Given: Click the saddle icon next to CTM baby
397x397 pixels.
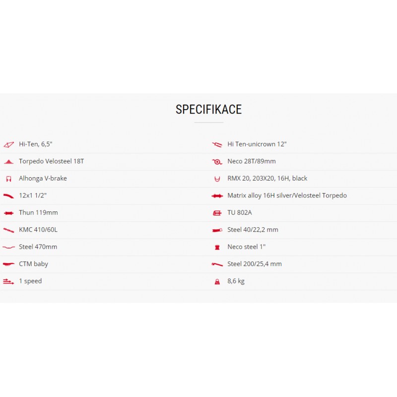Looking at the screenshot, I should click(x=8, y=264).
